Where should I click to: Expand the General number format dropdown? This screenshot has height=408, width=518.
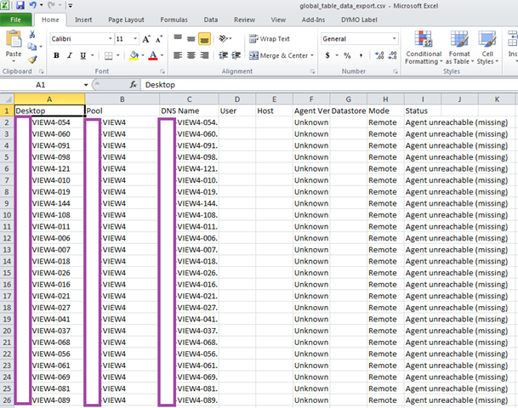395,39
